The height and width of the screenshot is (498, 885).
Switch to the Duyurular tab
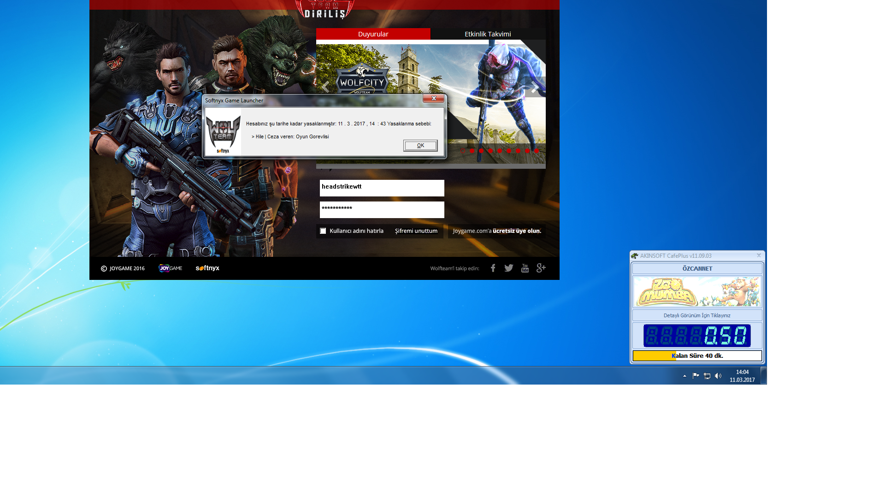pyautogui.click(x=373, y=34)
